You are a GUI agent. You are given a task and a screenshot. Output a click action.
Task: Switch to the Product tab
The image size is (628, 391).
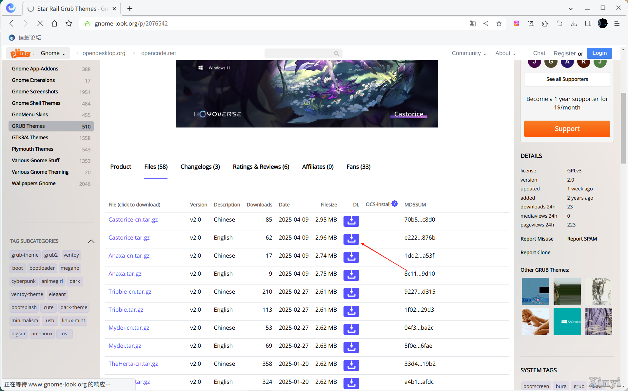121,167
